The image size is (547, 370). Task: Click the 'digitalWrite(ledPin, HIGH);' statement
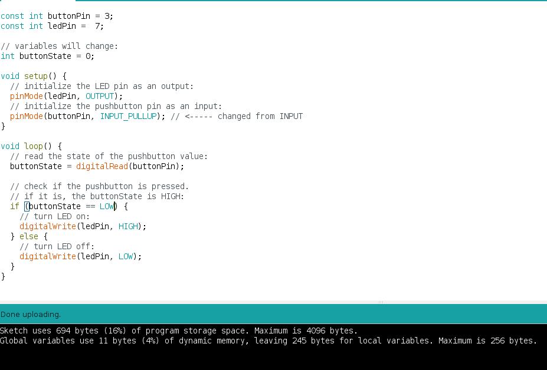[83, 226]
